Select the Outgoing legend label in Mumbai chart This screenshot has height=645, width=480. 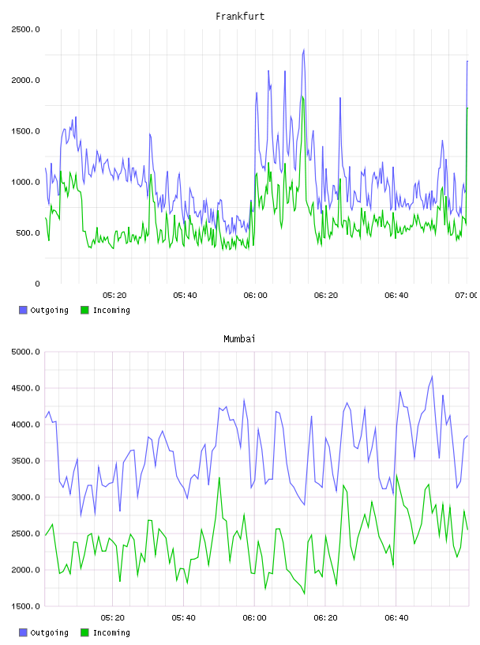[49, 632]
